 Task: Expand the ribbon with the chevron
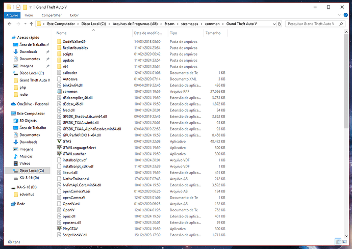point(339,15)
